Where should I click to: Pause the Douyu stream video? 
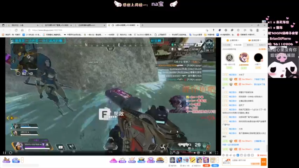(4, 153)
